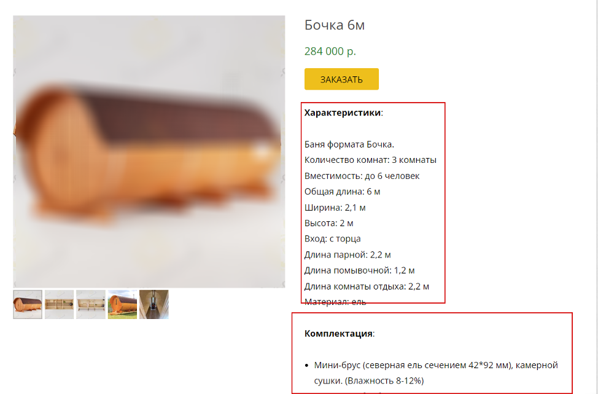Click the Вход: с торца line
Screen dimensions: 598x394
[333, 239]
